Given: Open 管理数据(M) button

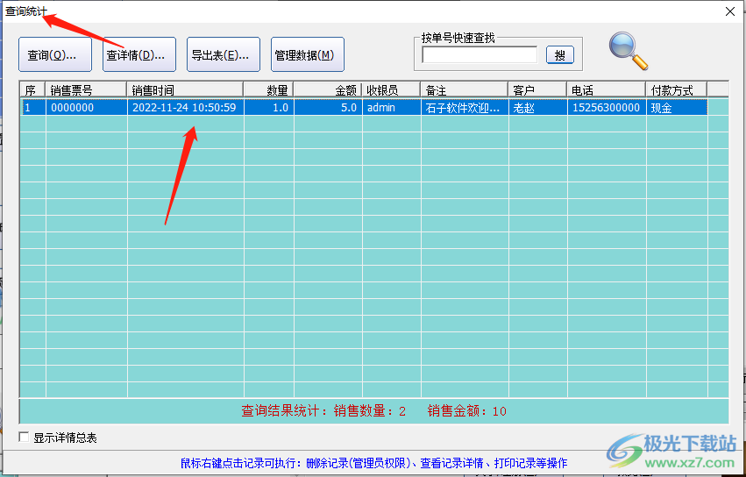Looking at the screenshot, I should coord(308,54).
